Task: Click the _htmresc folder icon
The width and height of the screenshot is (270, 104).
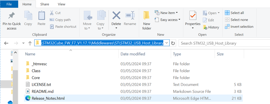Action: point(28,64)
